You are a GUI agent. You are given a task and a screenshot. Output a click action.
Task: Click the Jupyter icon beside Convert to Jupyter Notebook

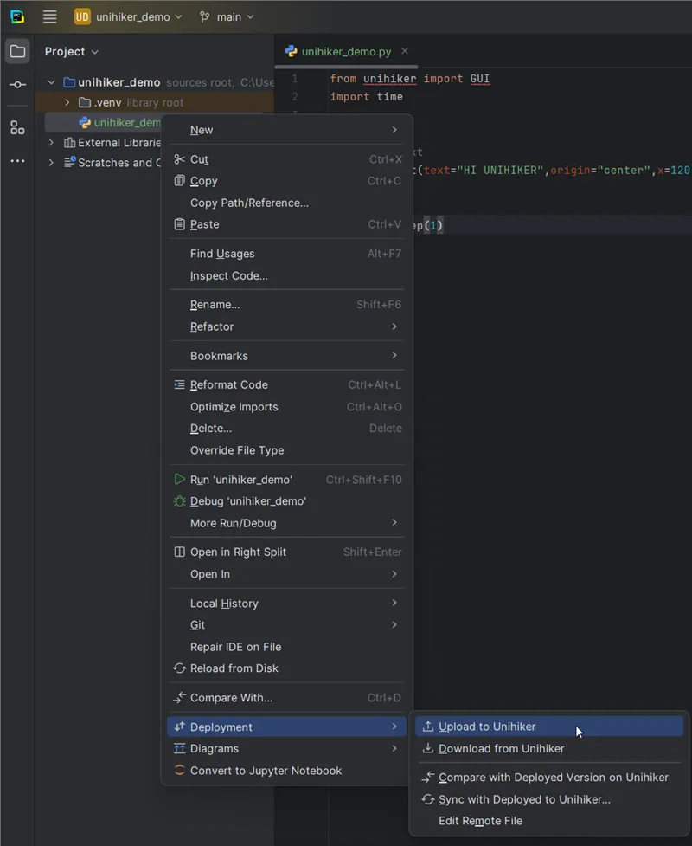[x=179, y=771]
